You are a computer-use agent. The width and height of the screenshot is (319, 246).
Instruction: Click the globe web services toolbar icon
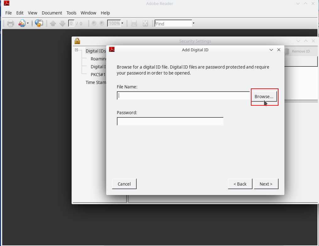(x=39, y=24)
